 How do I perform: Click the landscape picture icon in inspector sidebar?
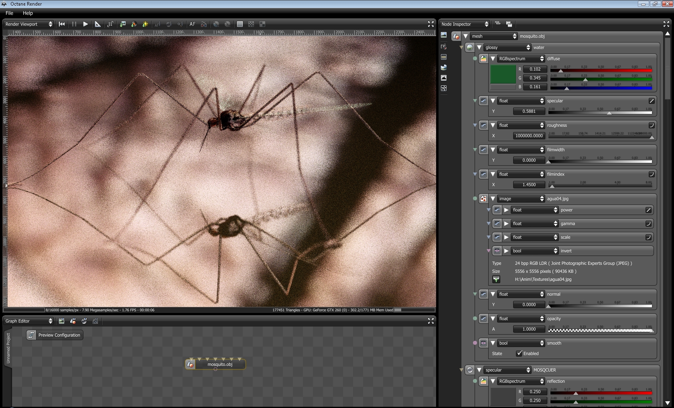pyautogui.click(x=444, y=35)
